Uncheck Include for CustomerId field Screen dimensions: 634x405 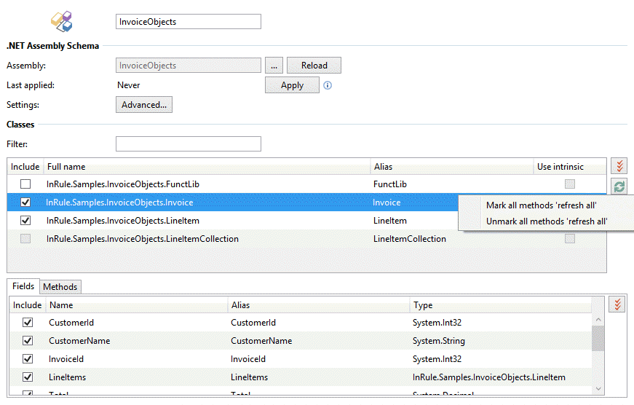(x=28, y=323)
